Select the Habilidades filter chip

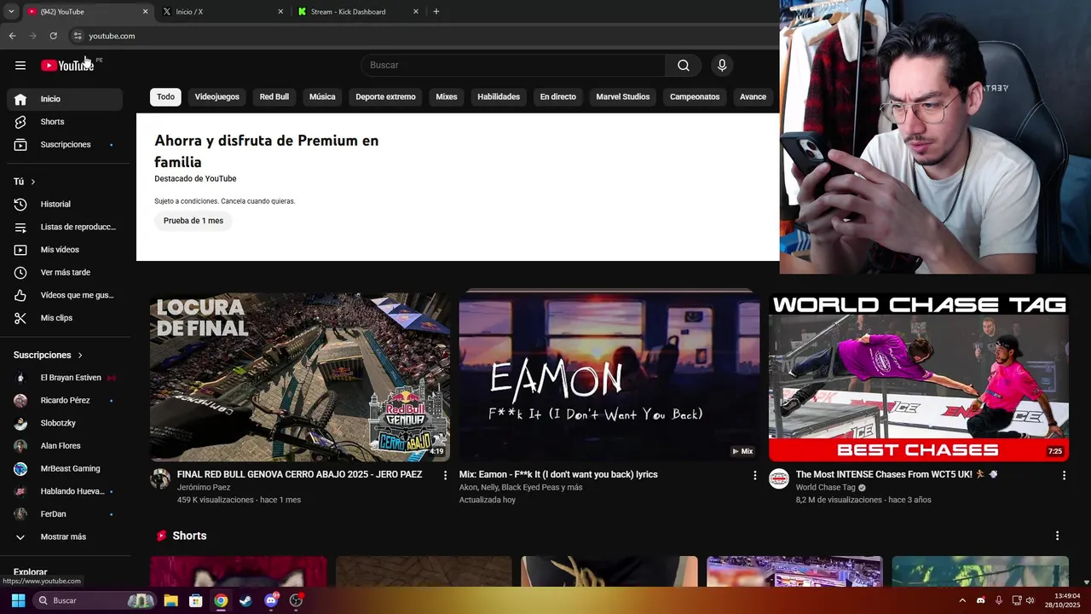[x=499, y=97]
